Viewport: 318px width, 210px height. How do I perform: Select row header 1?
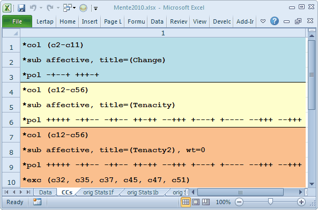point(11,45)
